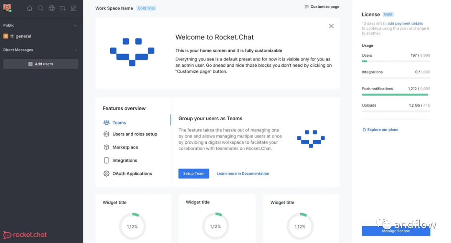This screenshot has width=451, height=243.
Task: Click the Setup Team button
Action: (194, 174)
